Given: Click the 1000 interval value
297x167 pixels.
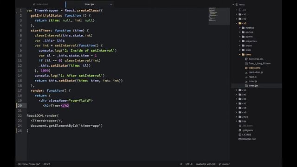Looking at the screenshot, I should 45,71.
